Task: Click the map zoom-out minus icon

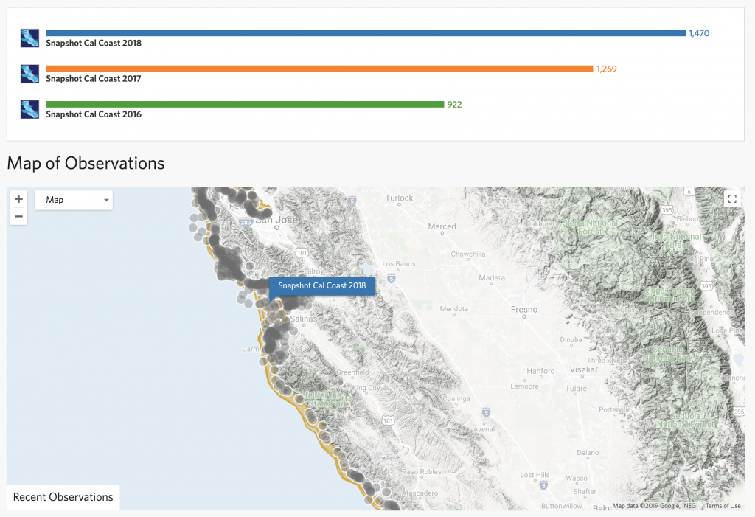Action: click(18, 215)
